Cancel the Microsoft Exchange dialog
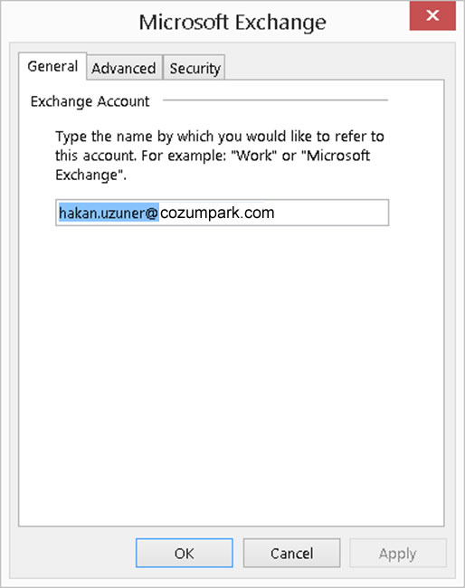465x588 pixels. click(x=291, y=553)
